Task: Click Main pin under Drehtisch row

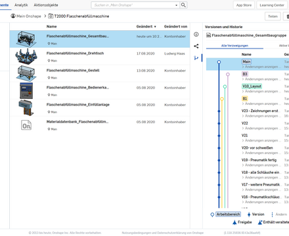Action: (53, 60)
